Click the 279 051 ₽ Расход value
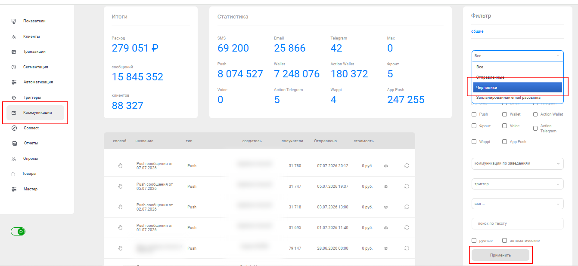578x266 pixels. coord(135,48)
